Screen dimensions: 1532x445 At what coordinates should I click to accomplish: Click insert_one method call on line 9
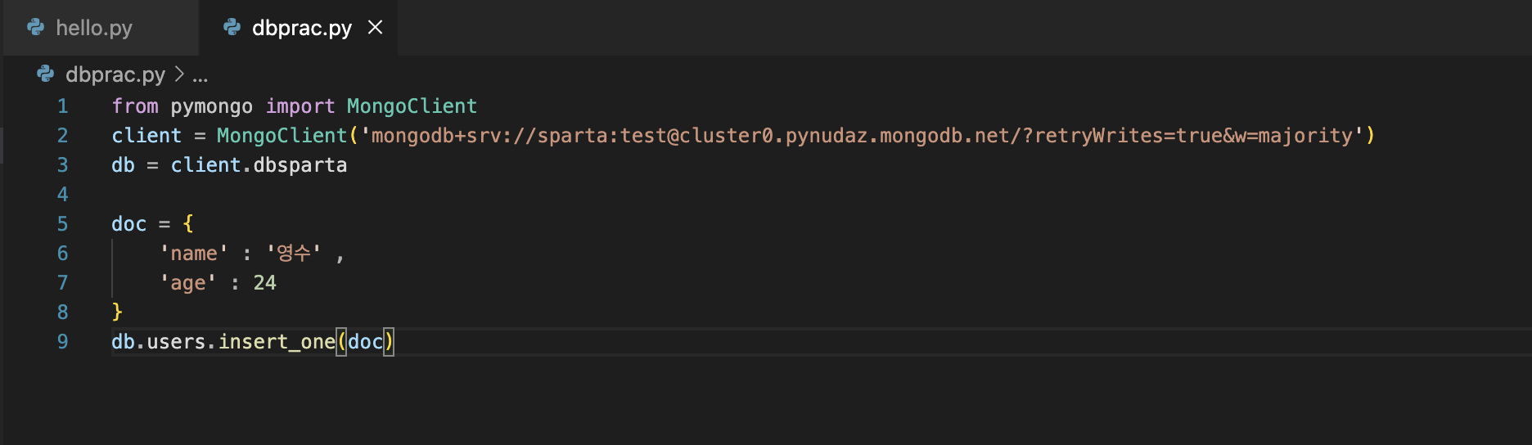(x=277, y=342)
